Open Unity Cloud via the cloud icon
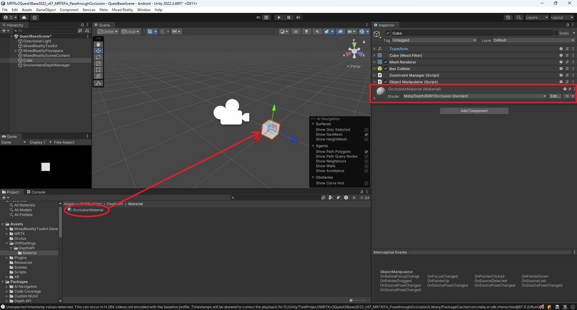Screen dimensions: 577x310 tap(24, 17)
